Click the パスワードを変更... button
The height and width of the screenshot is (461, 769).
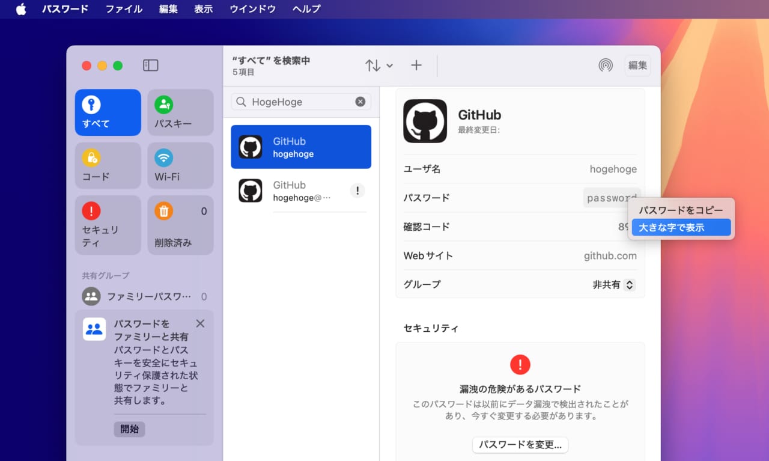tap(520, 445)
